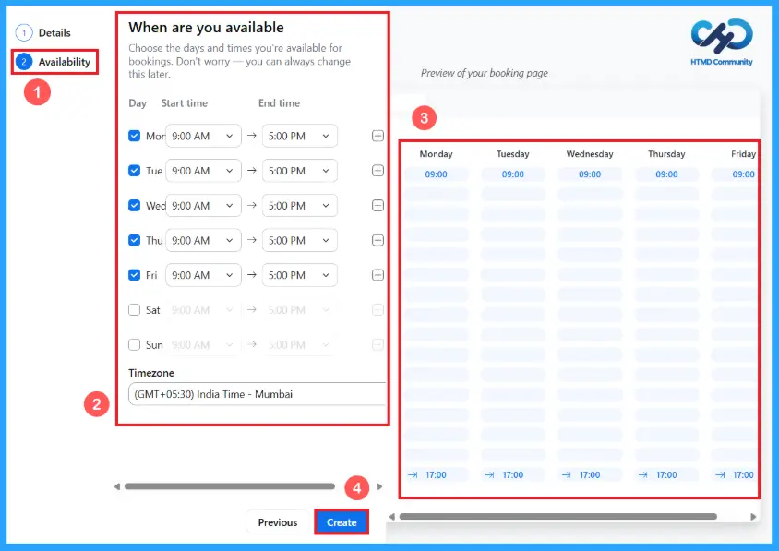Open Wednesday start time dropdown
Viewport: 779px width, 551px height.
[203, 205]
